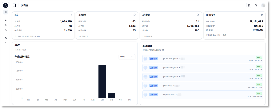Click the message icon on 文本翻译 card
Viewport: 271px width, 109px height.
134,15
